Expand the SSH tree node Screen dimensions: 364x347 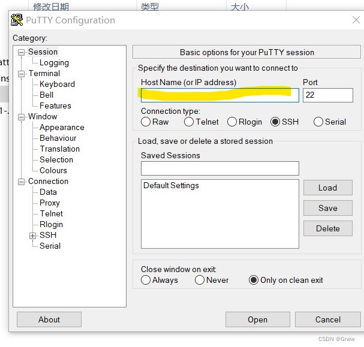point(33,236)
